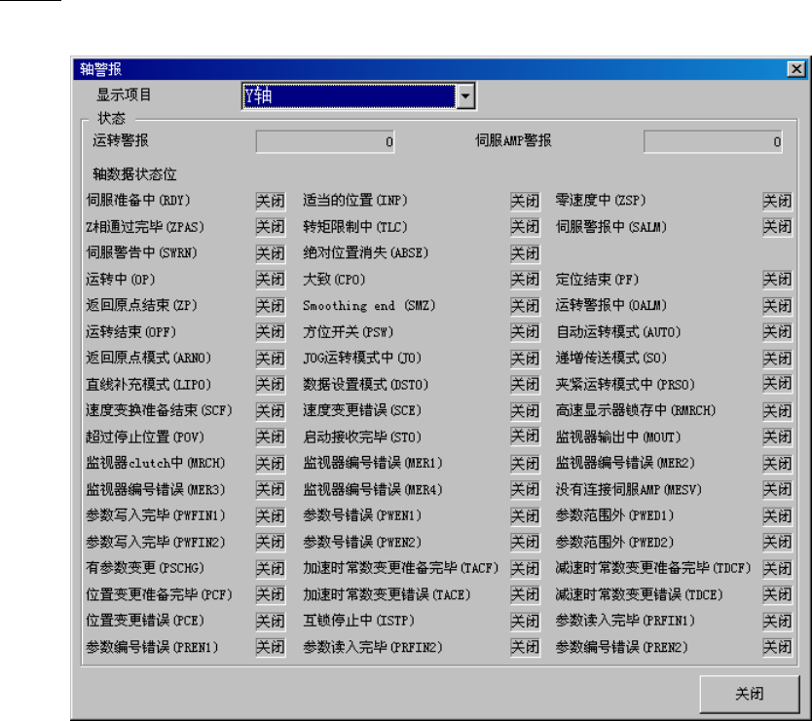Click the 关闭 indicator for 高速显示器锁存中 (RMRCH)
This screenshot has width=812, height=721.
tap(777, 411)
